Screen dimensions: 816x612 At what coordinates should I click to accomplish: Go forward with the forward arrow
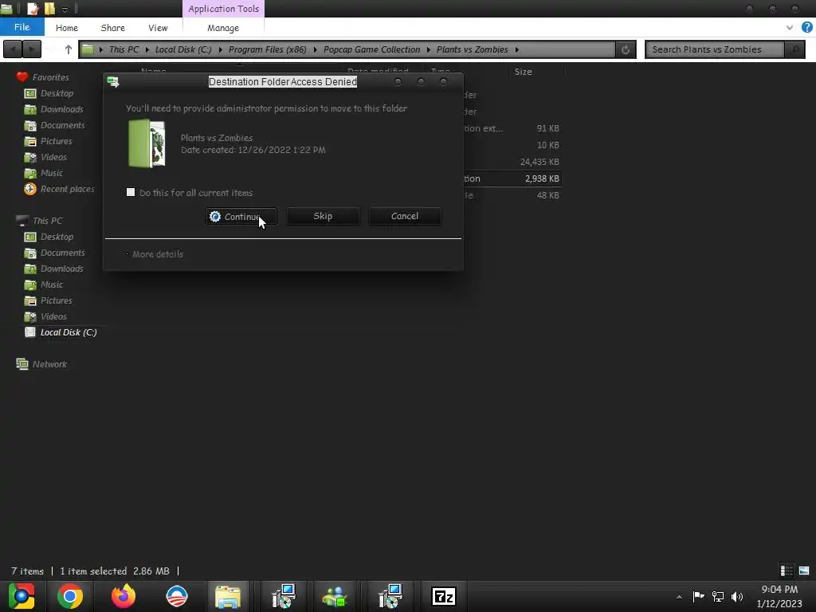pos(32,49)
